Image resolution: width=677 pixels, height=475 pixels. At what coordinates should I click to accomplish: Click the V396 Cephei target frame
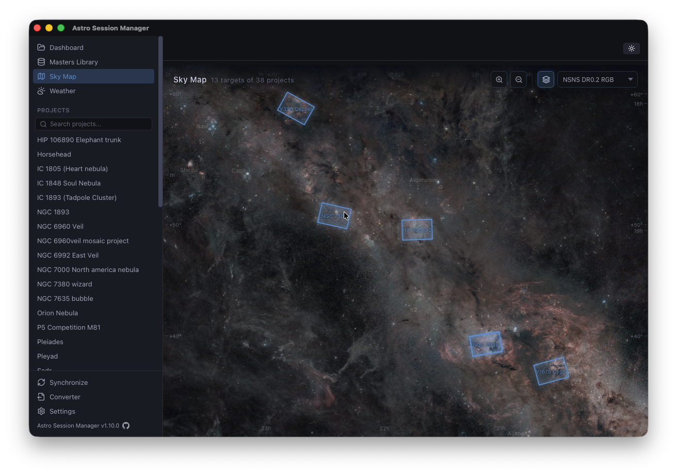pos(295,108)
